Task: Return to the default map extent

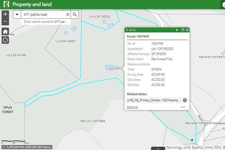Action: click(5, 31)
